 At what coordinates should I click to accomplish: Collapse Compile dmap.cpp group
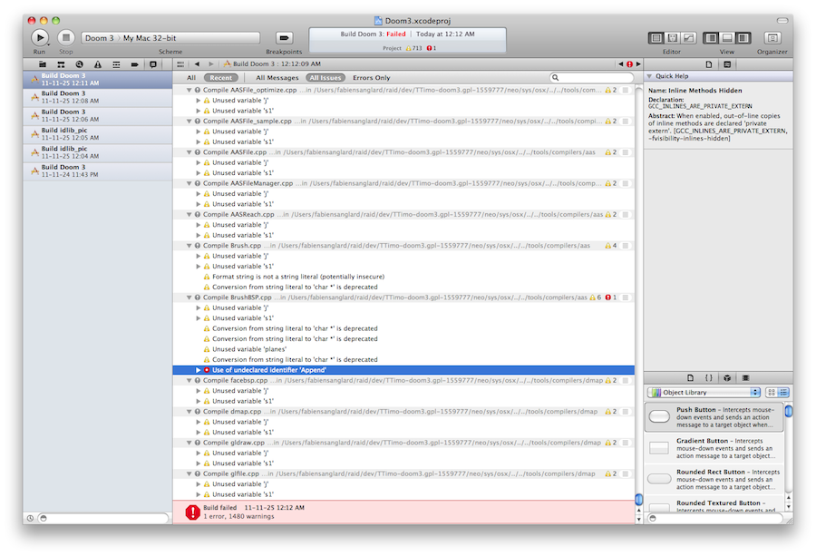coord(189,412)
